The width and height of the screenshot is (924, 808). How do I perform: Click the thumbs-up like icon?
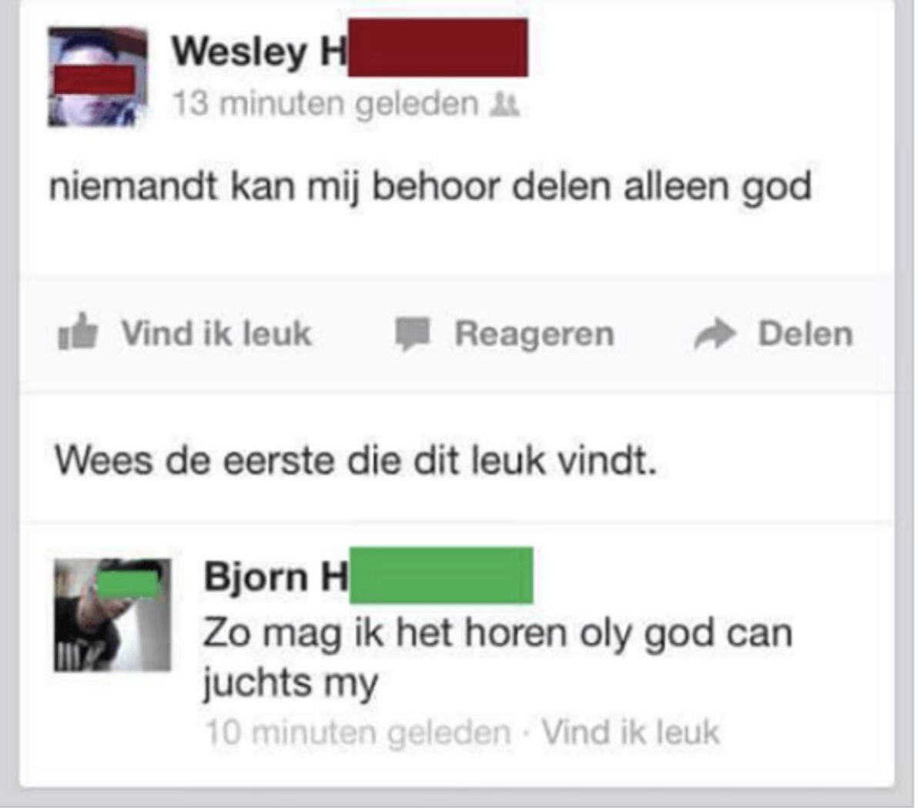[x=78, y=333]
